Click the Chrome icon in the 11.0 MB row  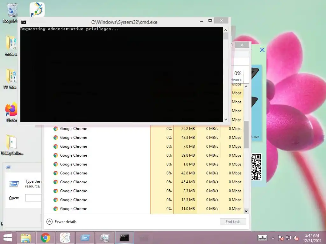[x=55, y=209]
